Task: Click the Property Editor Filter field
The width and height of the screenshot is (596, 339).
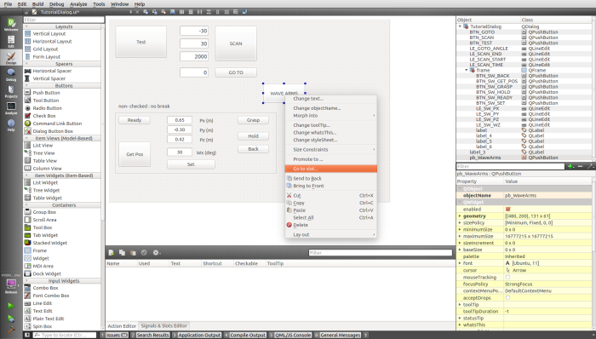Action: (511, 166)
